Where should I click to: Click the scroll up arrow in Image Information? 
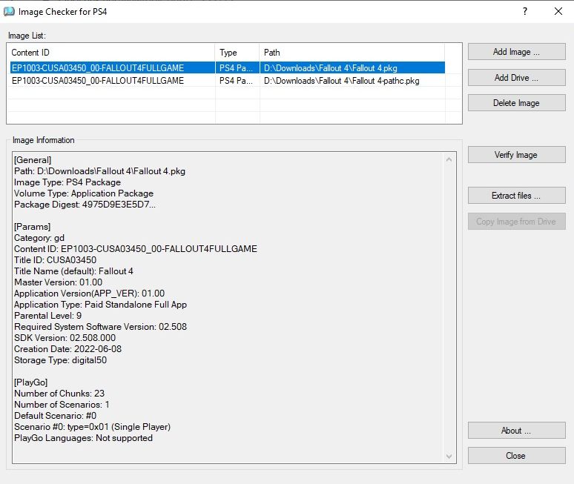pos(449,159)
